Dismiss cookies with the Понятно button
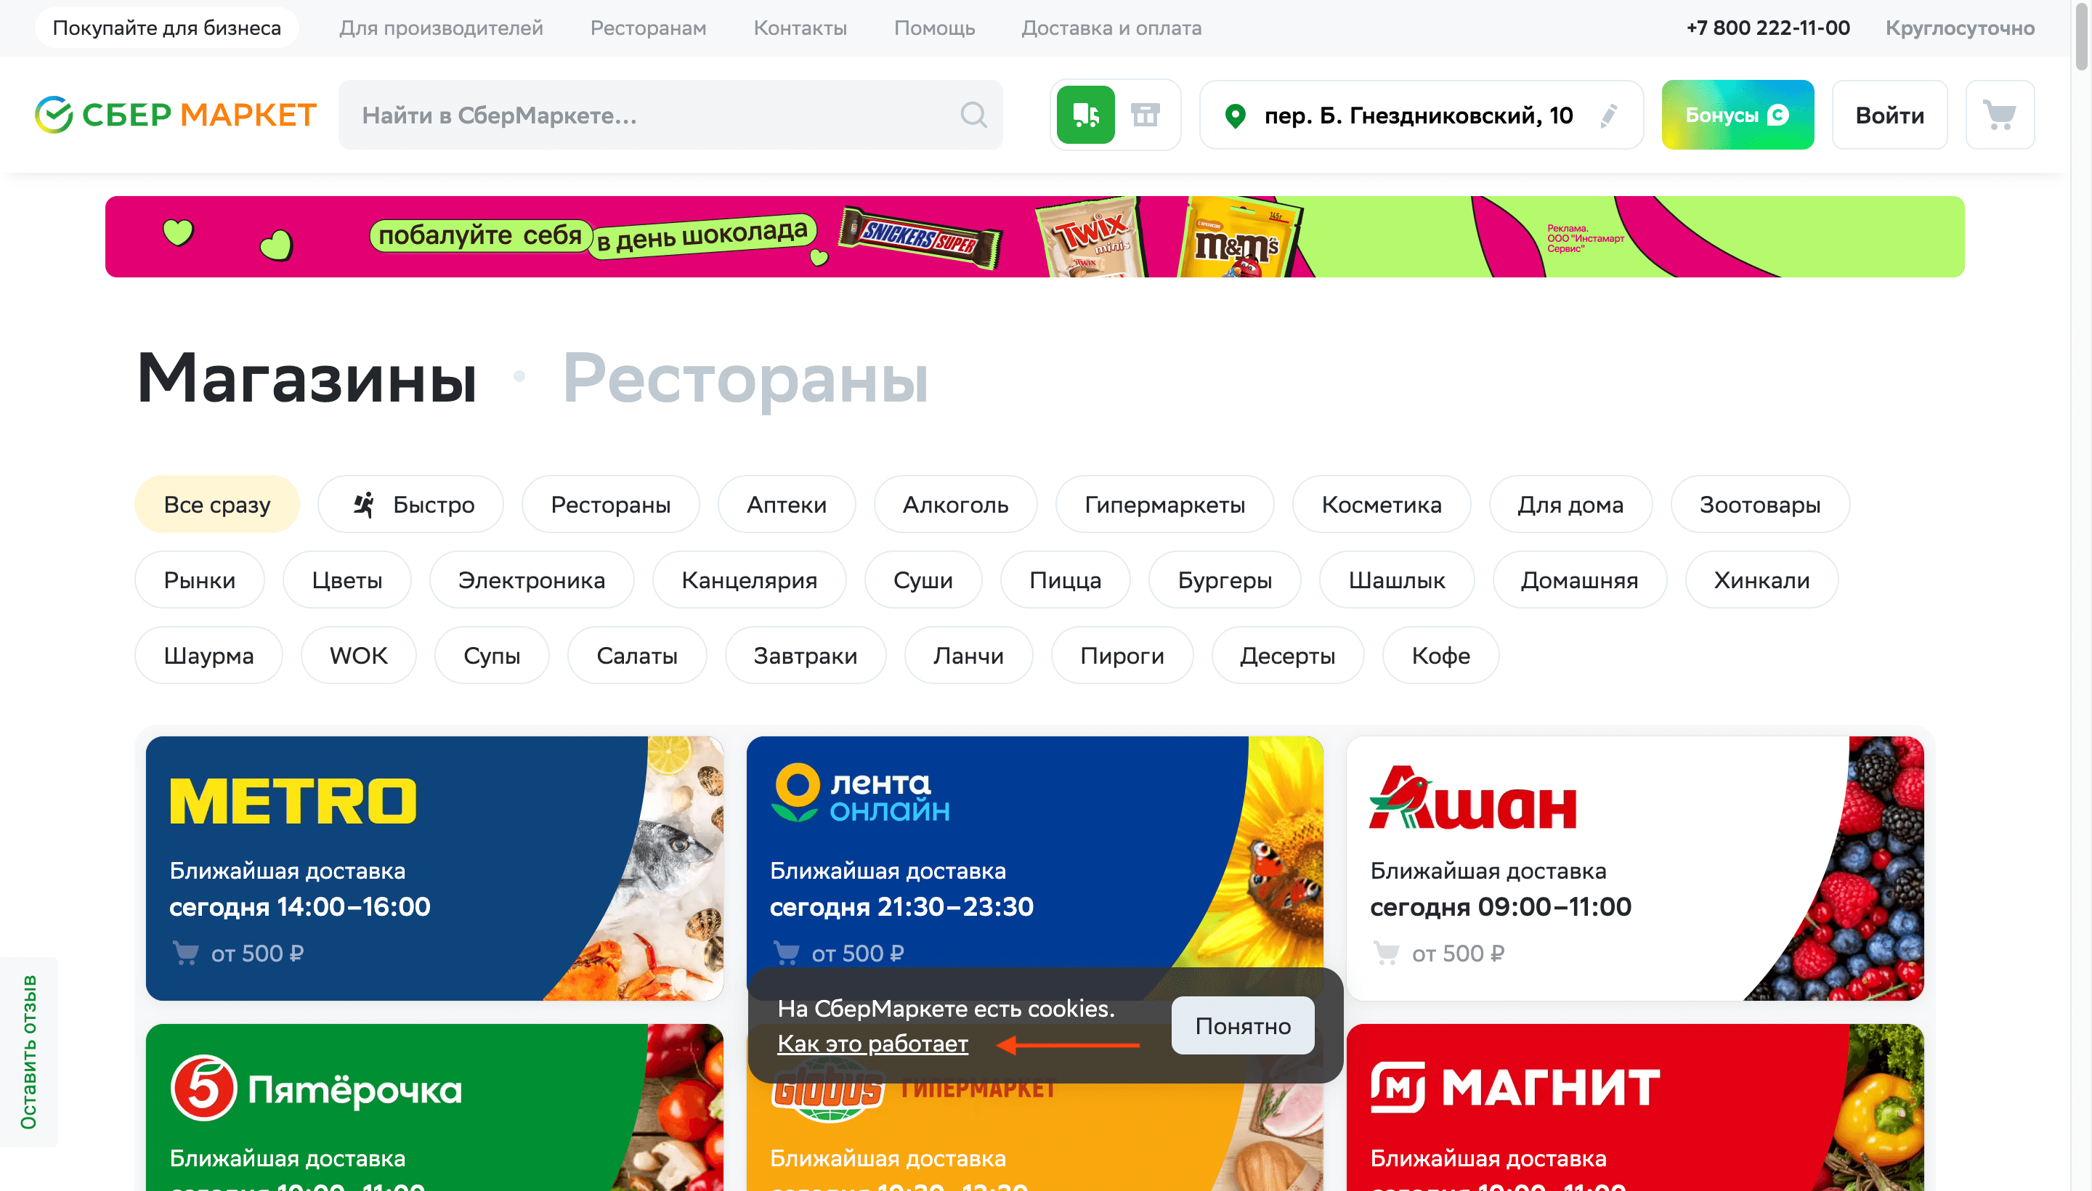Viewport: 2092px width, 1191px height. tap(1242, 1025)
